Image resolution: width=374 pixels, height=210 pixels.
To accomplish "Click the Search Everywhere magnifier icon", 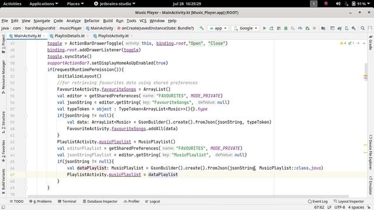I will click(x=362, y=28).
